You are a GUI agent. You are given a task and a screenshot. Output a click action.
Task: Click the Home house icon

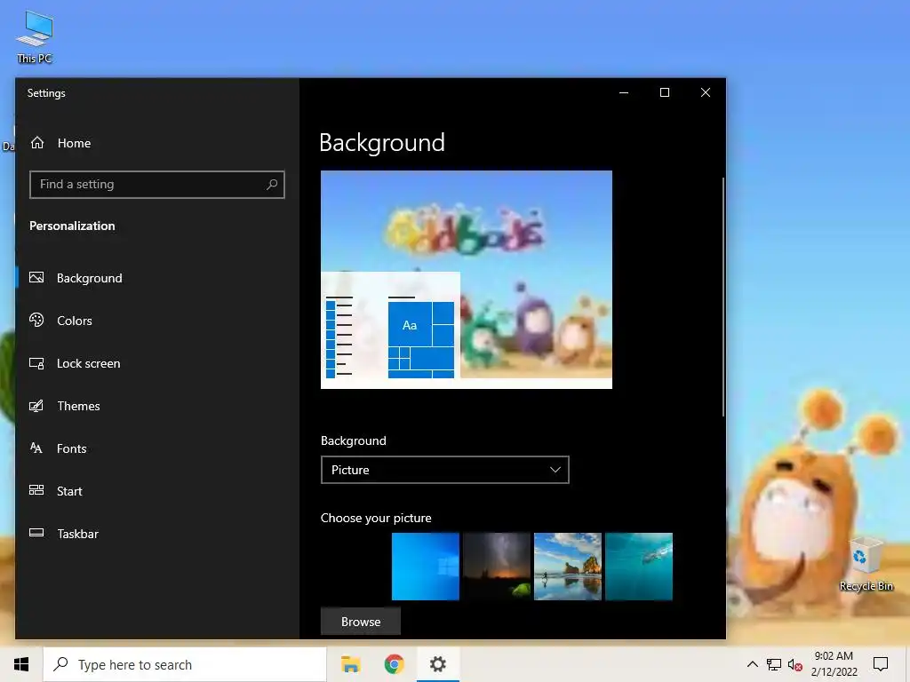point(37,143)
